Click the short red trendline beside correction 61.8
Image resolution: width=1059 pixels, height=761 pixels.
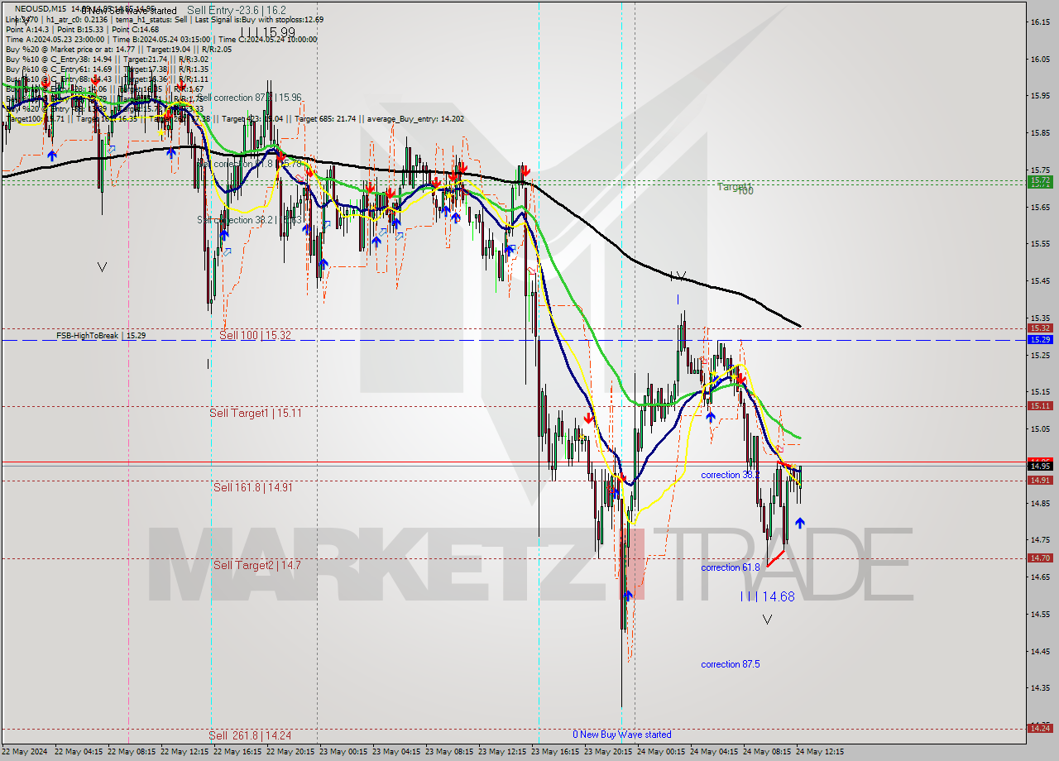[x=775, y=558]
